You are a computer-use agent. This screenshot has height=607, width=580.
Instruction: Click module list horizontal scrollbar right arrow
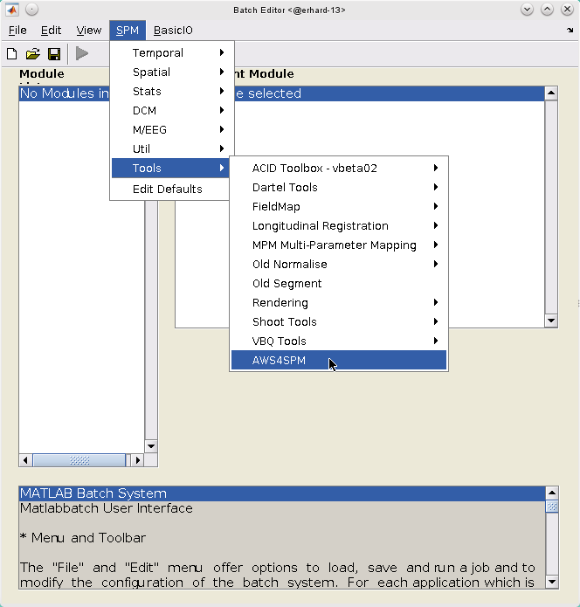[137, 460]
